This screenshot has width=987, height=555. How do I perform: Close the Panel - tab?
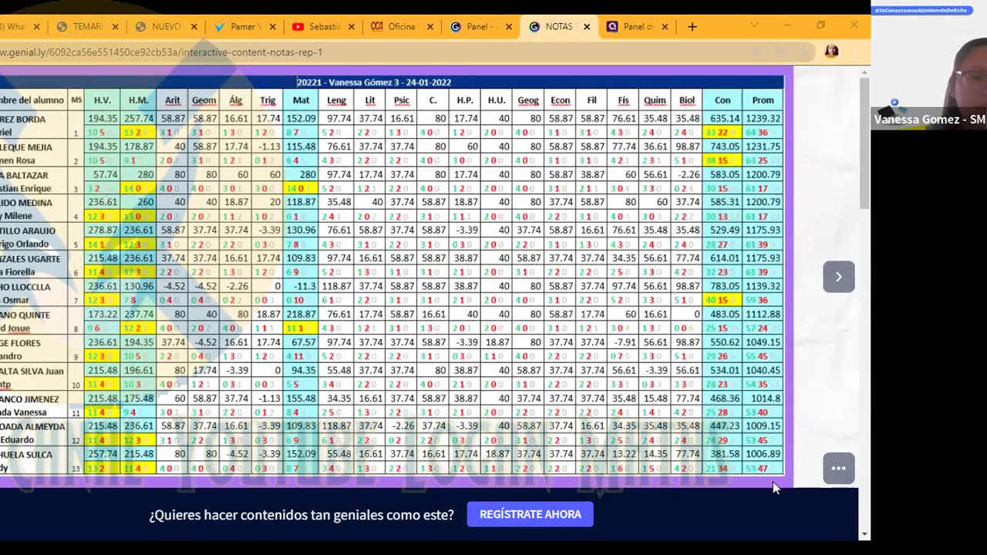(508, 26)
